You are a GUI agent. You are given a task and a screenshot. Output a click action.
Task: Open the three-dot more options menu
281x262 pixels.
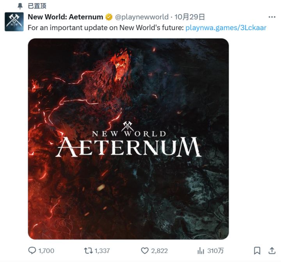[271, 17]
